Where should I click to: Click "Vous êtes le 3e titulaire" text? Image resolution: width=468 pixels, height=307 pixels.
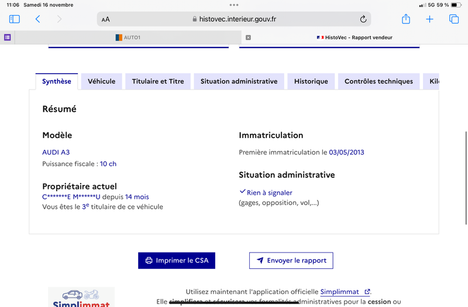102,206
